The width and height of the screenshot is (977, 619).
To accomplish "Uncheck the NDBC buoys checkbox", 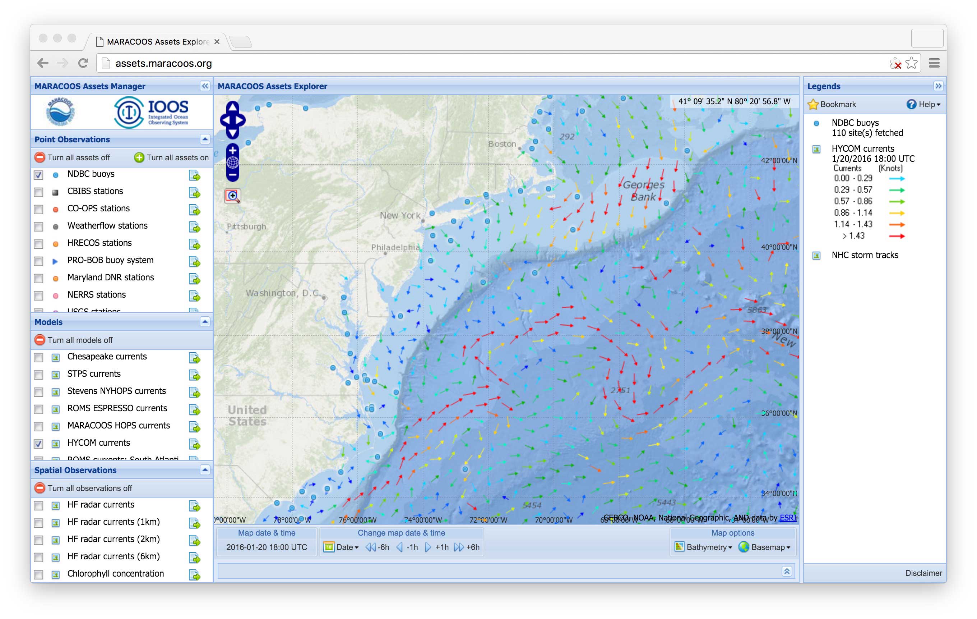I will pos(38,175).
